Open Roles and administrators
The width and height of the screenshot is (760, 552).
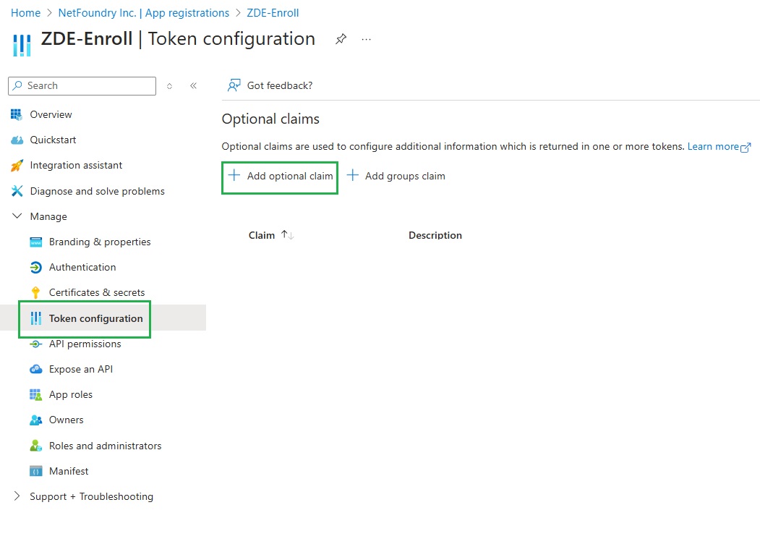[105, 446]
